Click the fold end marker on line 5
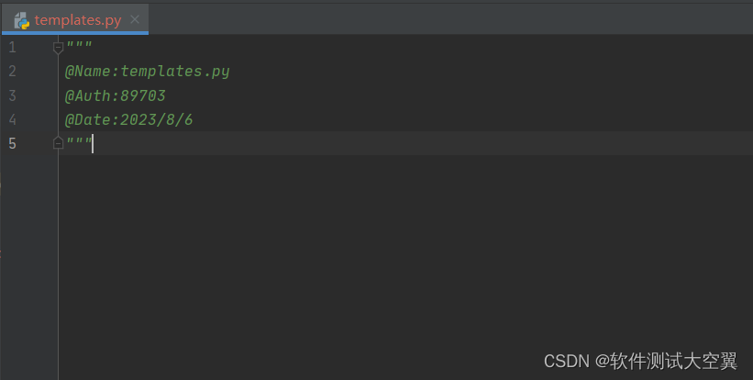The width and height of the screenshot is (753, 380). [58, 142]
